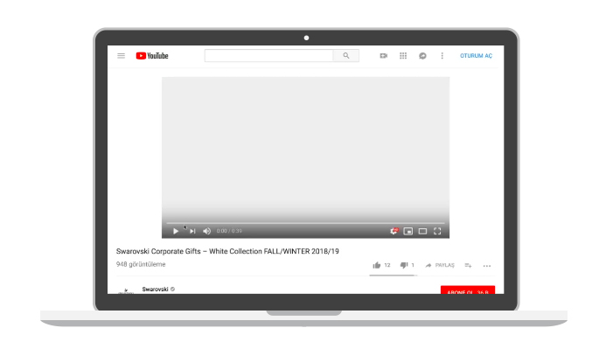Open the YouTube hamburger guide menu
This screenshot has height=349, width=606.
pyautogui.click(x=121, y=56)
